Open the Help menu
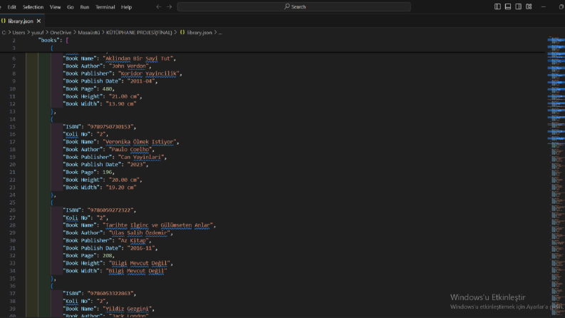The image size is (565, 318). pyautogui.click(x=126, y=7)
